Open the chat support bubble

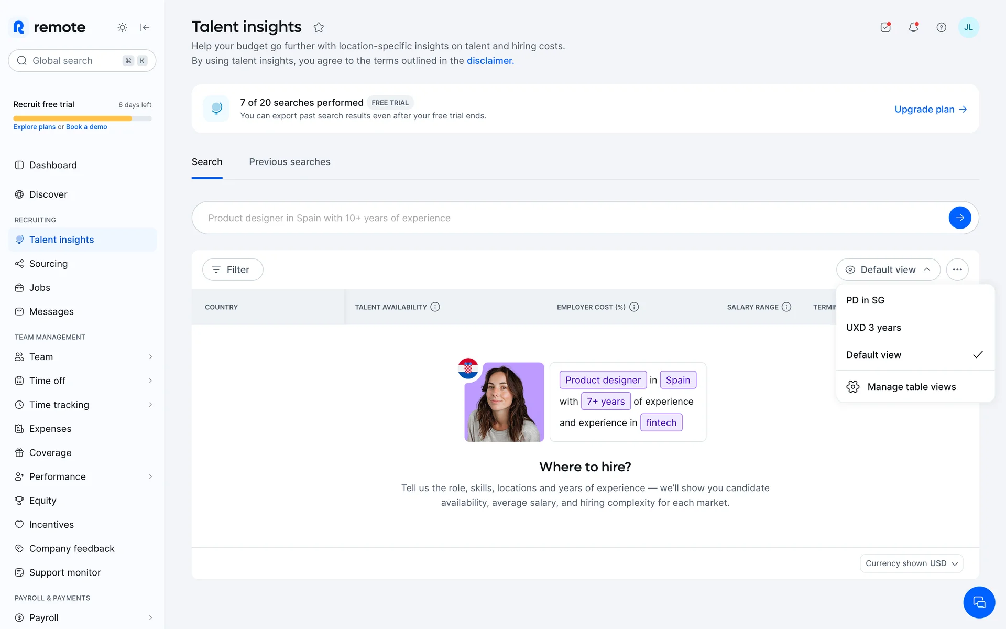978,602
